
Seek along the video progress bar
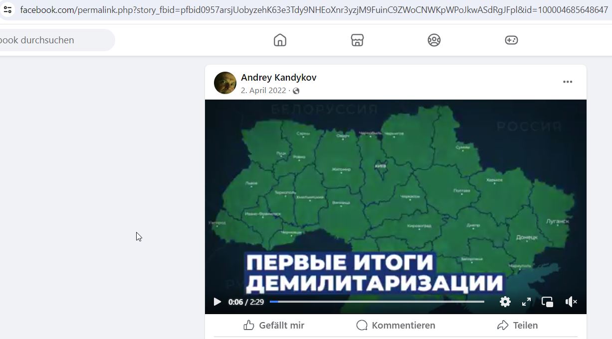pyautogui.click(x=377, y=302)
